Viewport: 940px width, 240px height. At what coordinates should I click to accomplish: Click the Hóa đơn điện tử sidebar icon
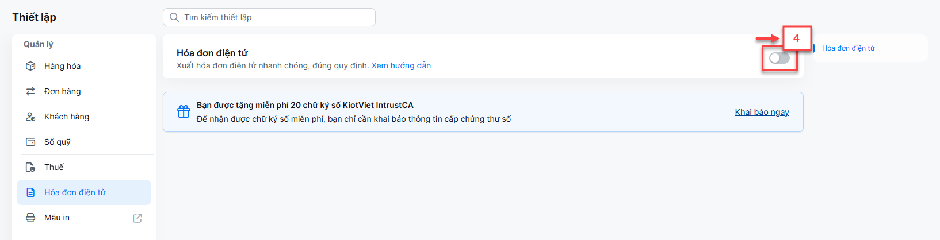(x=30, y=192)
